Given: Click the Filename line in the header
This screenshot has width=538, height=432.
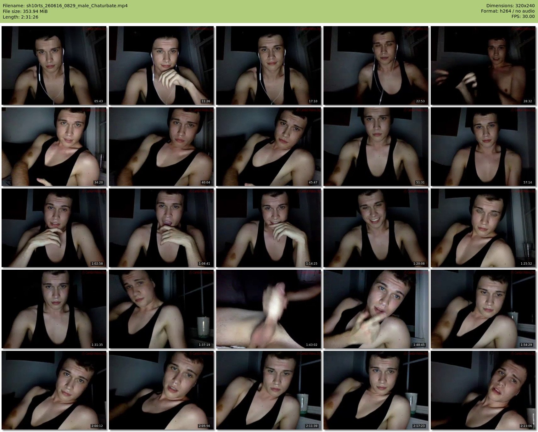Looking at the screenshot, I should tap(65, 6).
